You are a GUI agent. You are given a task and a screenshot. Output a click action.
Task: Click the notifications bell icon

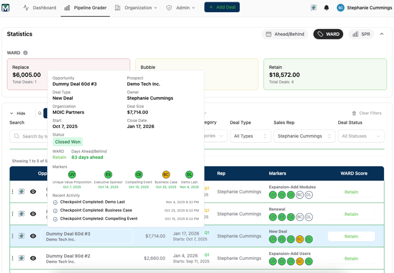326,8
